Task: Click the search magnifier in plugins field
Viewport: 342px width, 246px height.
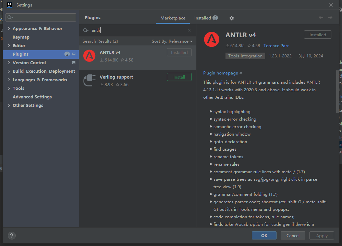Action: 86,30
